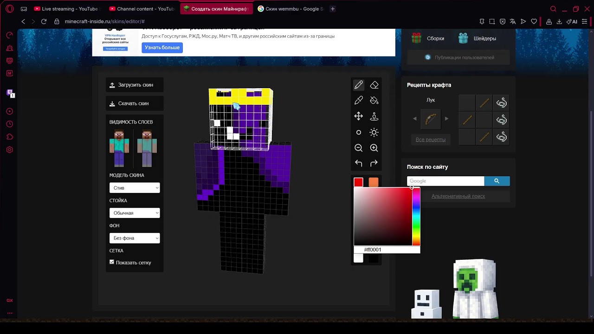Viewport: 594px width, 334px height.
Task: Pick a shade in the saturation square
Action: tap(383, 216)
